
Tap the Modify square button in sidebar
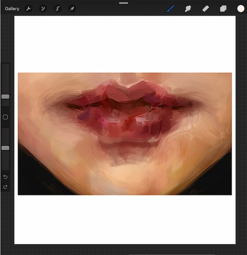(x=5, y=117)
